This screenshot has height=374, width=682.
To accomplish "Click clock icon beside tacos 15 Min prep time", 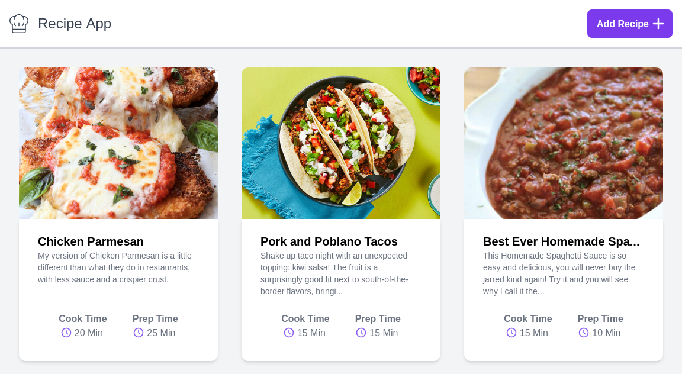I will tap(361, 333).
